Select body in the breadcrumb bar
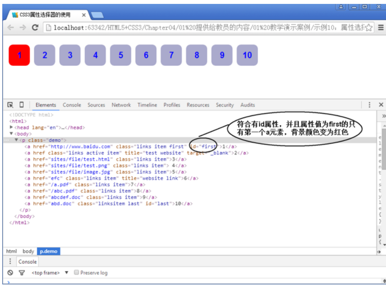Screen dimensions: 386x285 (28, 251)
